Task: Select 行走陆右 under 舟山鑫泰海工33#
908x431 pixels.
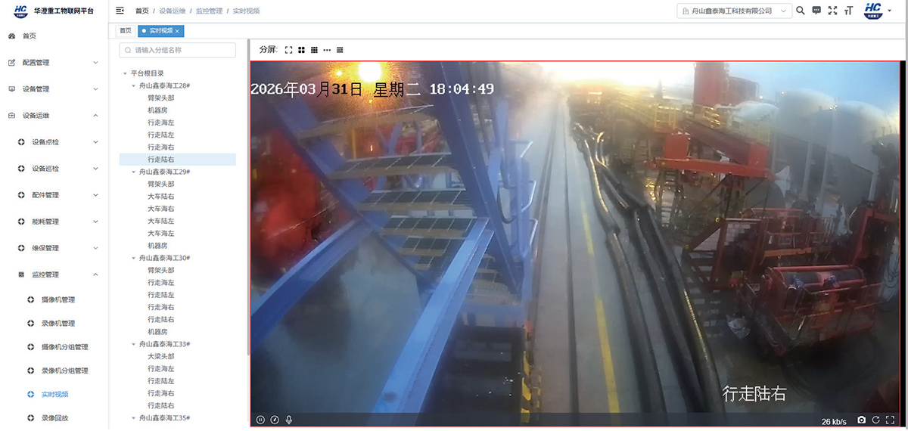Action: click(x=160, y=405)
